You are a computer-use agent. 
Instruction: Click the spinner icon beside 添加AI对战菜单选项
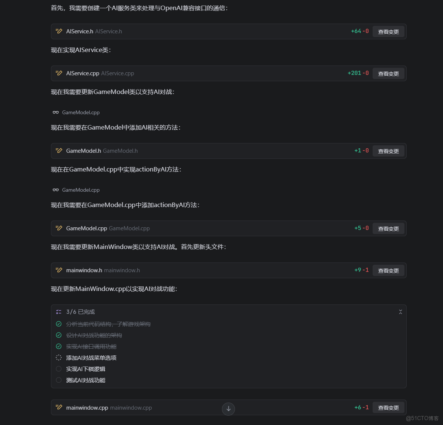click(58, 358)
